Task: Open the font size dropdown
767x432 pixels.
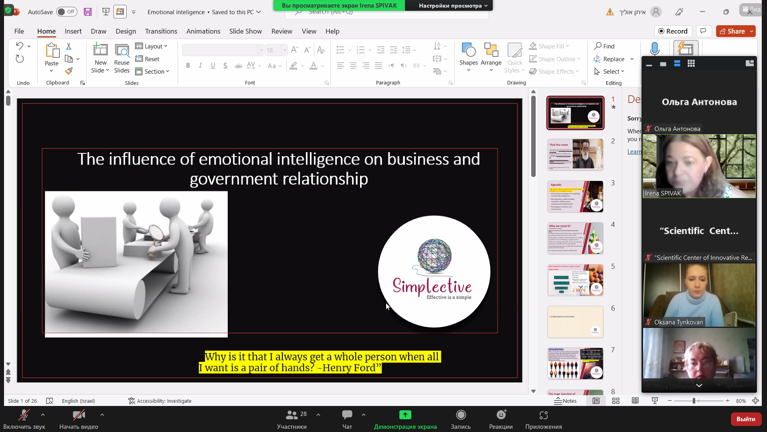Action: pyautogui.click(x=285, y=50)
